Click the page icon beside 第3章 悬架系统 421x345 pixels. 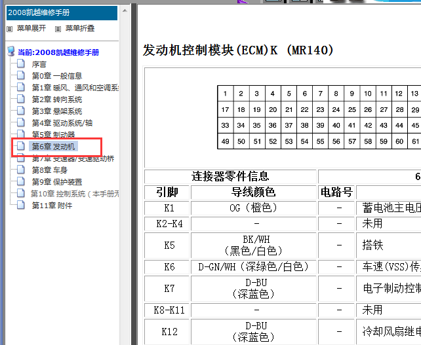click(21, 111)
